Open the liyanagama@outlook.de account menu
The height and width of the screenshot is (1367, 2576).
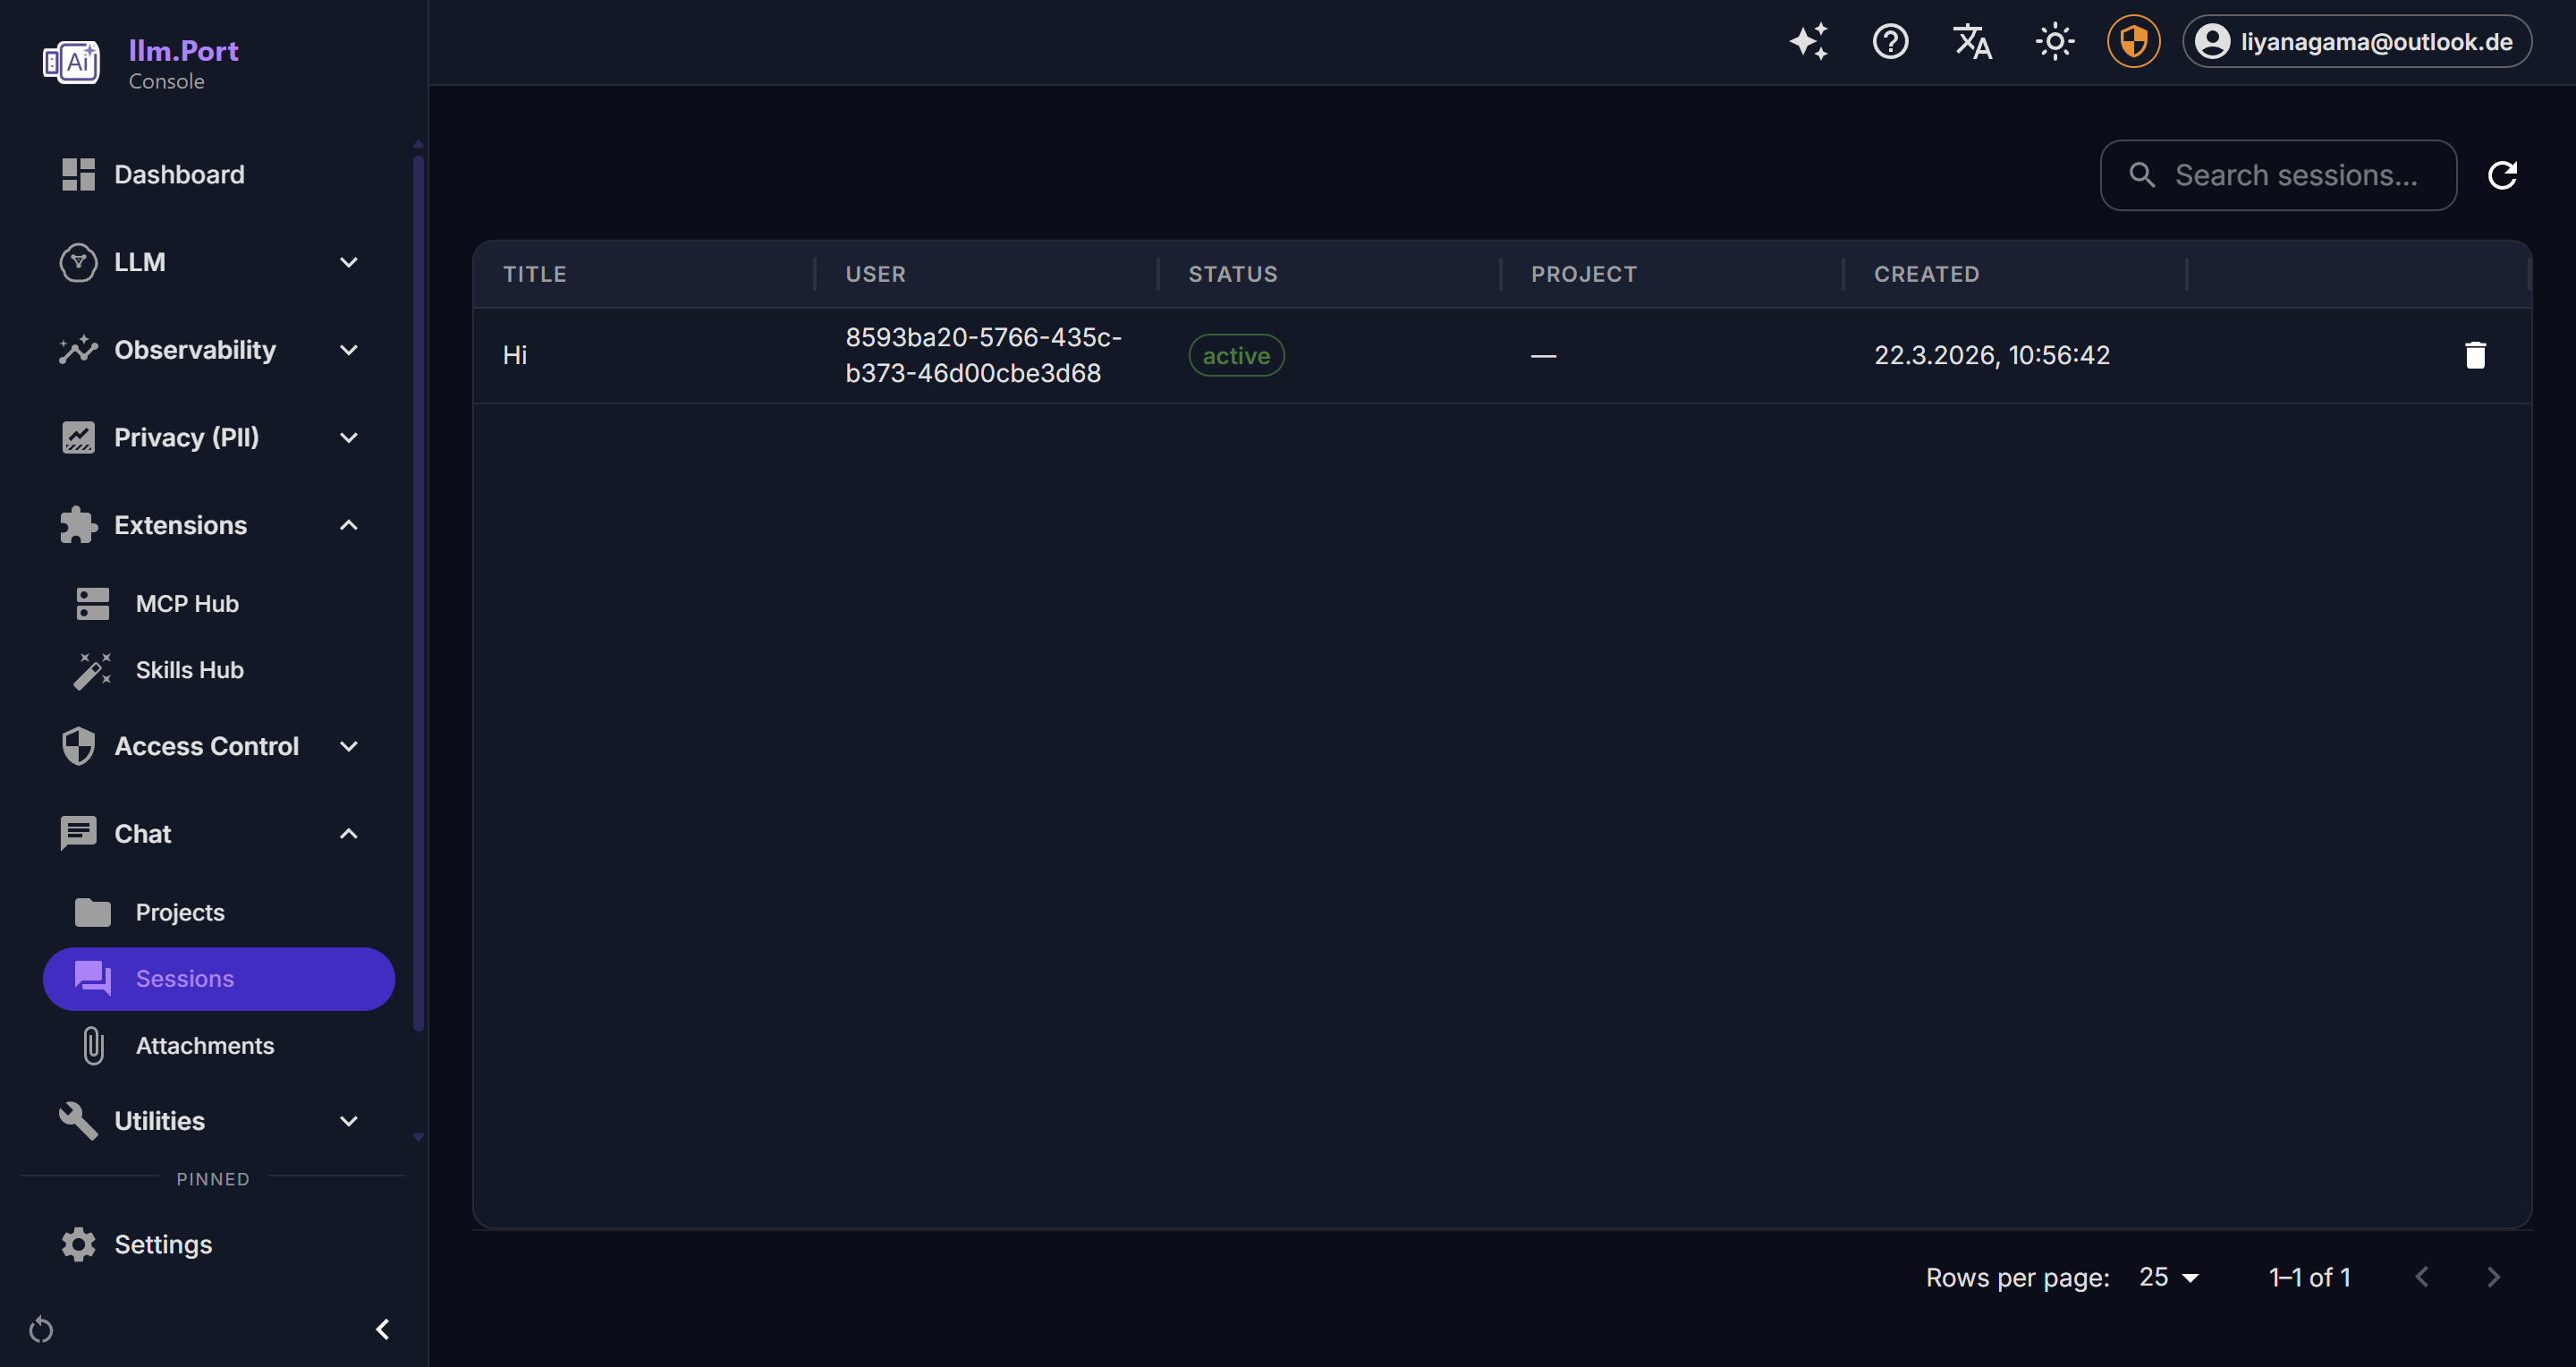click(x=2356, y=42)
